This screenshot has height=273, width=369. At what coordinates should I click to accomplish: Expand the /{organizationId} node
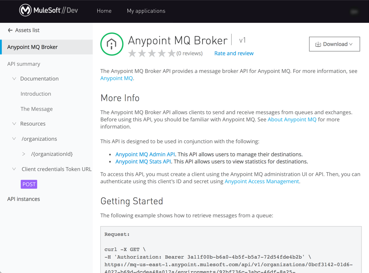click(24, 154)
